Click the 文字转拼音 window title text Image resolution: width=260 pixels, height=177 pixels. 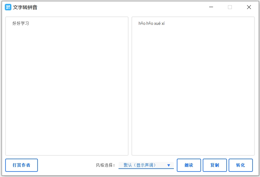pyautogui.click(x=25, y=7)
